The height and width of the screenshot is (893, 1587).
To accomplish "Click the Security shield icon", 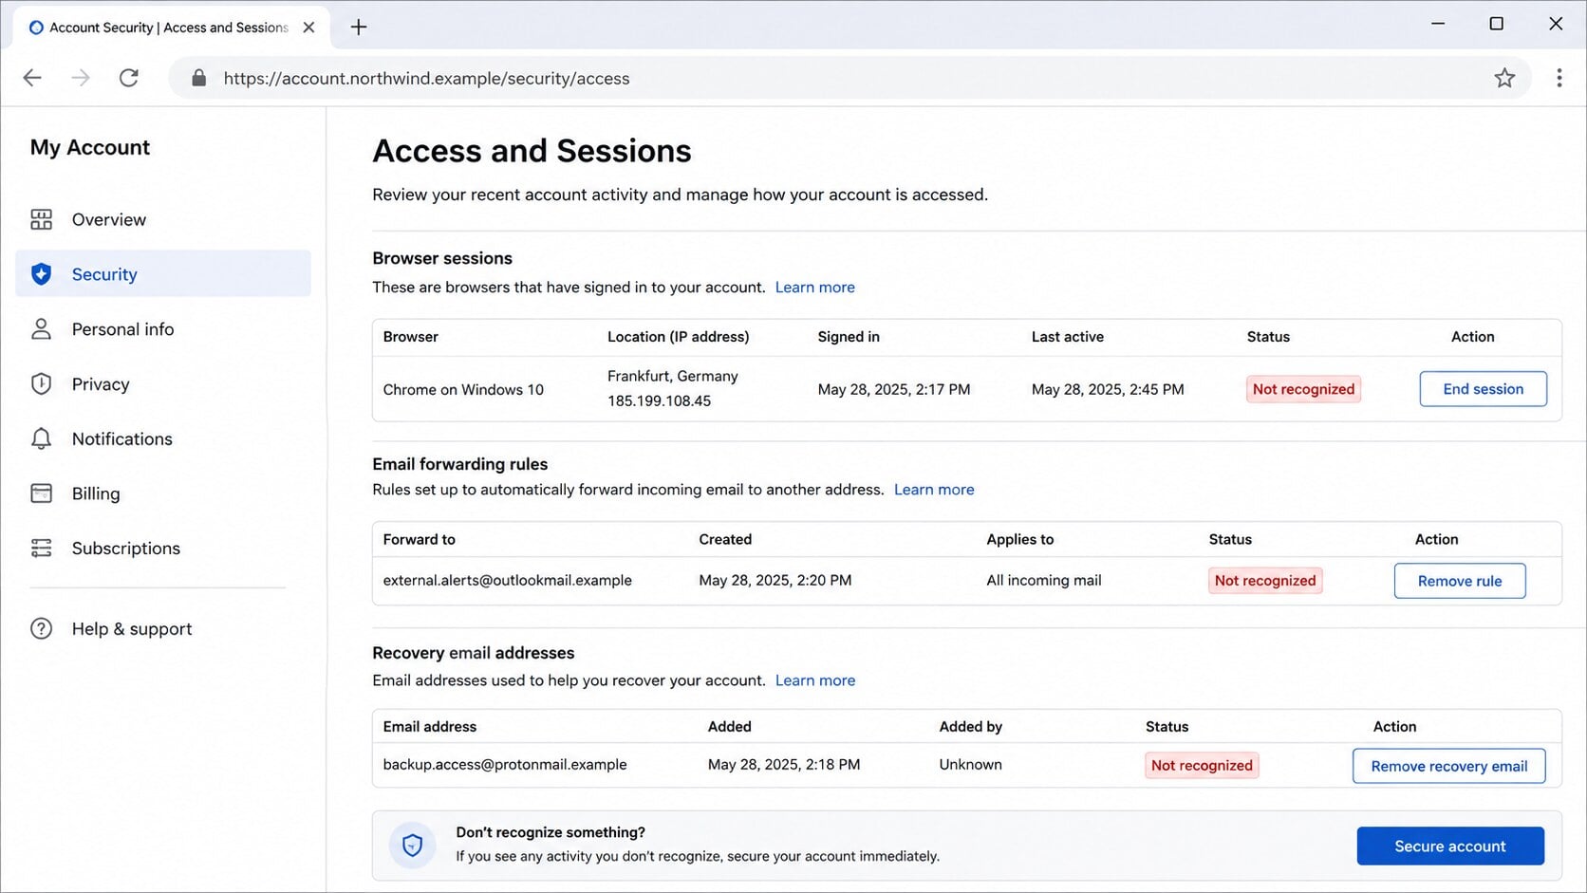I will tap(41, 274).
